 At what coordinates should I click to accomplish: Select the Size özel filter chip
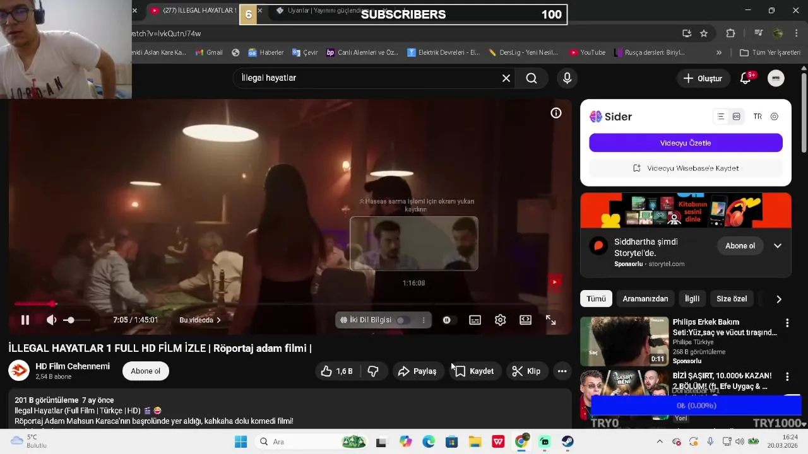(732, 299)
